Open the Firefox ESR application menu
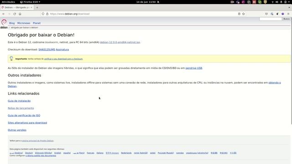The width and height of the screenshot is (292, 164). click(30, 2)
